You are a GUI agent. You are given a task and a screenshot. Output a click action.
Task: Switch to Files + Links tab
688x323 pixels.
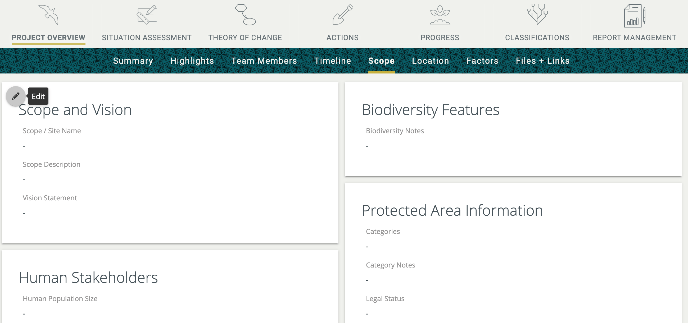click(542, 61)
